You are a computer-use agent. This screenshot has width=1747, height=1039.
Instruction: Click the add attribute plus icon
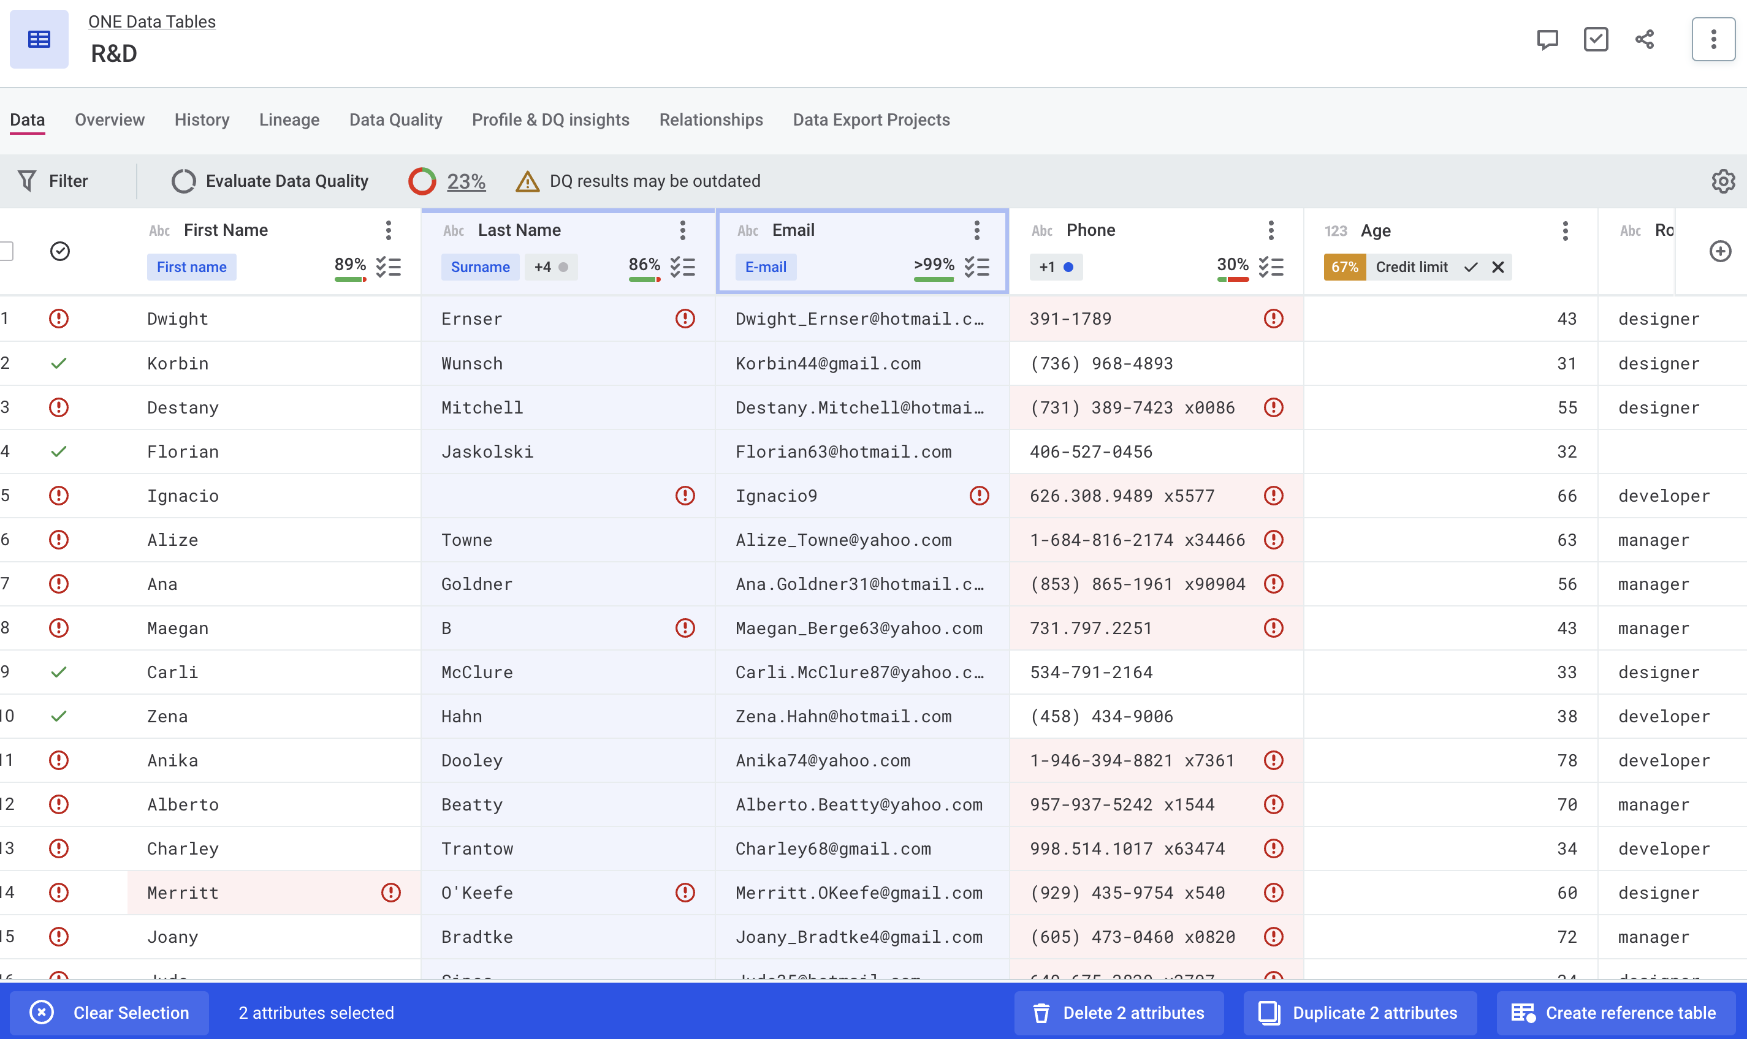[x=1721, y=251]
